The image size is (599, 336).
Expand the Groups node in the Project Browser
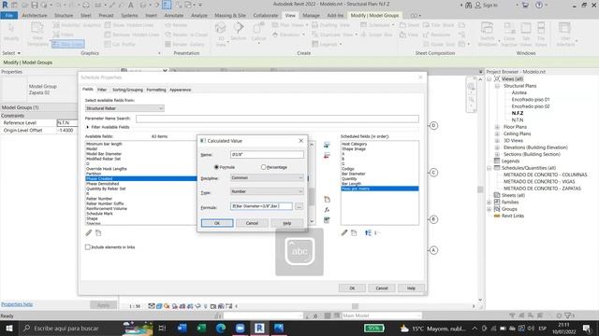click(489, 209)
